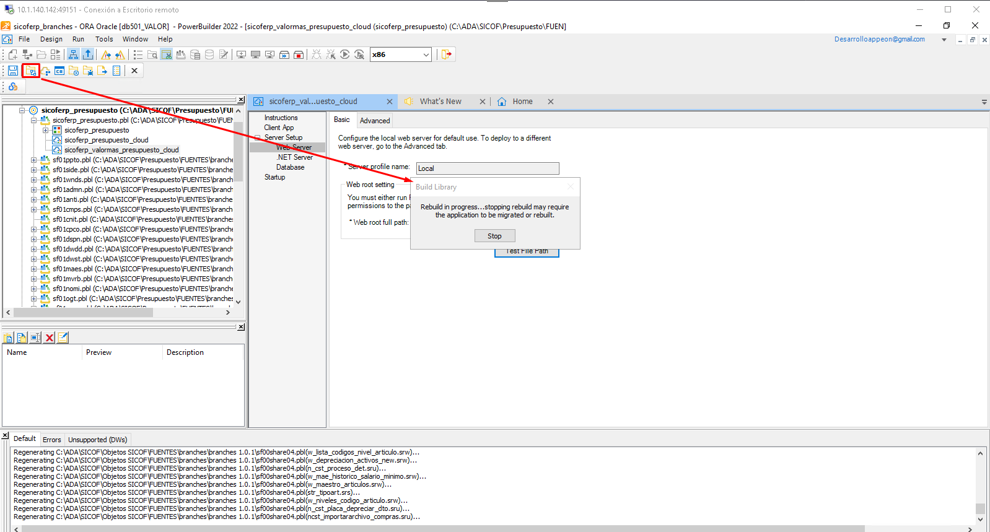Switch to the Errors output tab
The height and width of the screenshot is (532, 990).
(52, 440)
